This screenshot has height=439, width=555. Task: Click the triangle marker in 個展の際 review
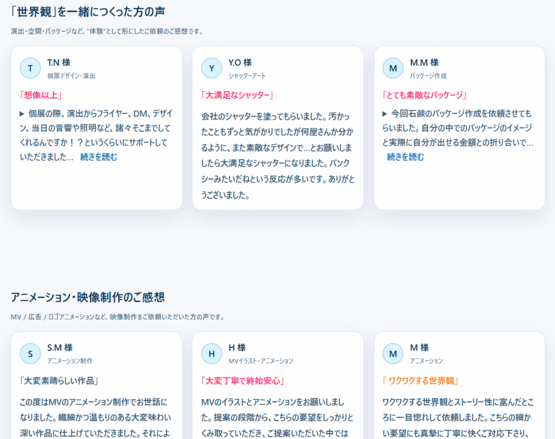22,114
